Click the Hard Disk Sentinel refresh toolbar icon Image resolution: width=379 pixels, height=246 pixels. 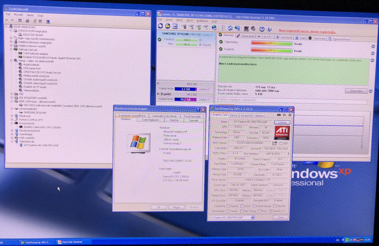click(160, 26)
